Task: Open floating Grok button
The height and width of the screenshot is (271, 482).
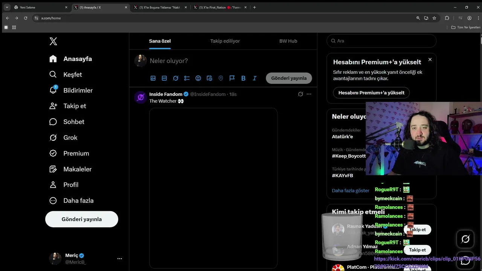Action: pyautogui.click(x=465, y=239)
